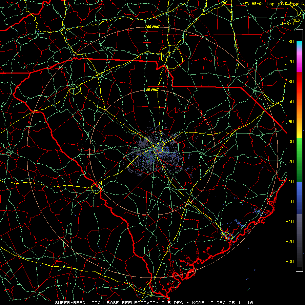Click the 20 value on the color scale
This screenshot has width=305, height=305.
coord(291,161)
